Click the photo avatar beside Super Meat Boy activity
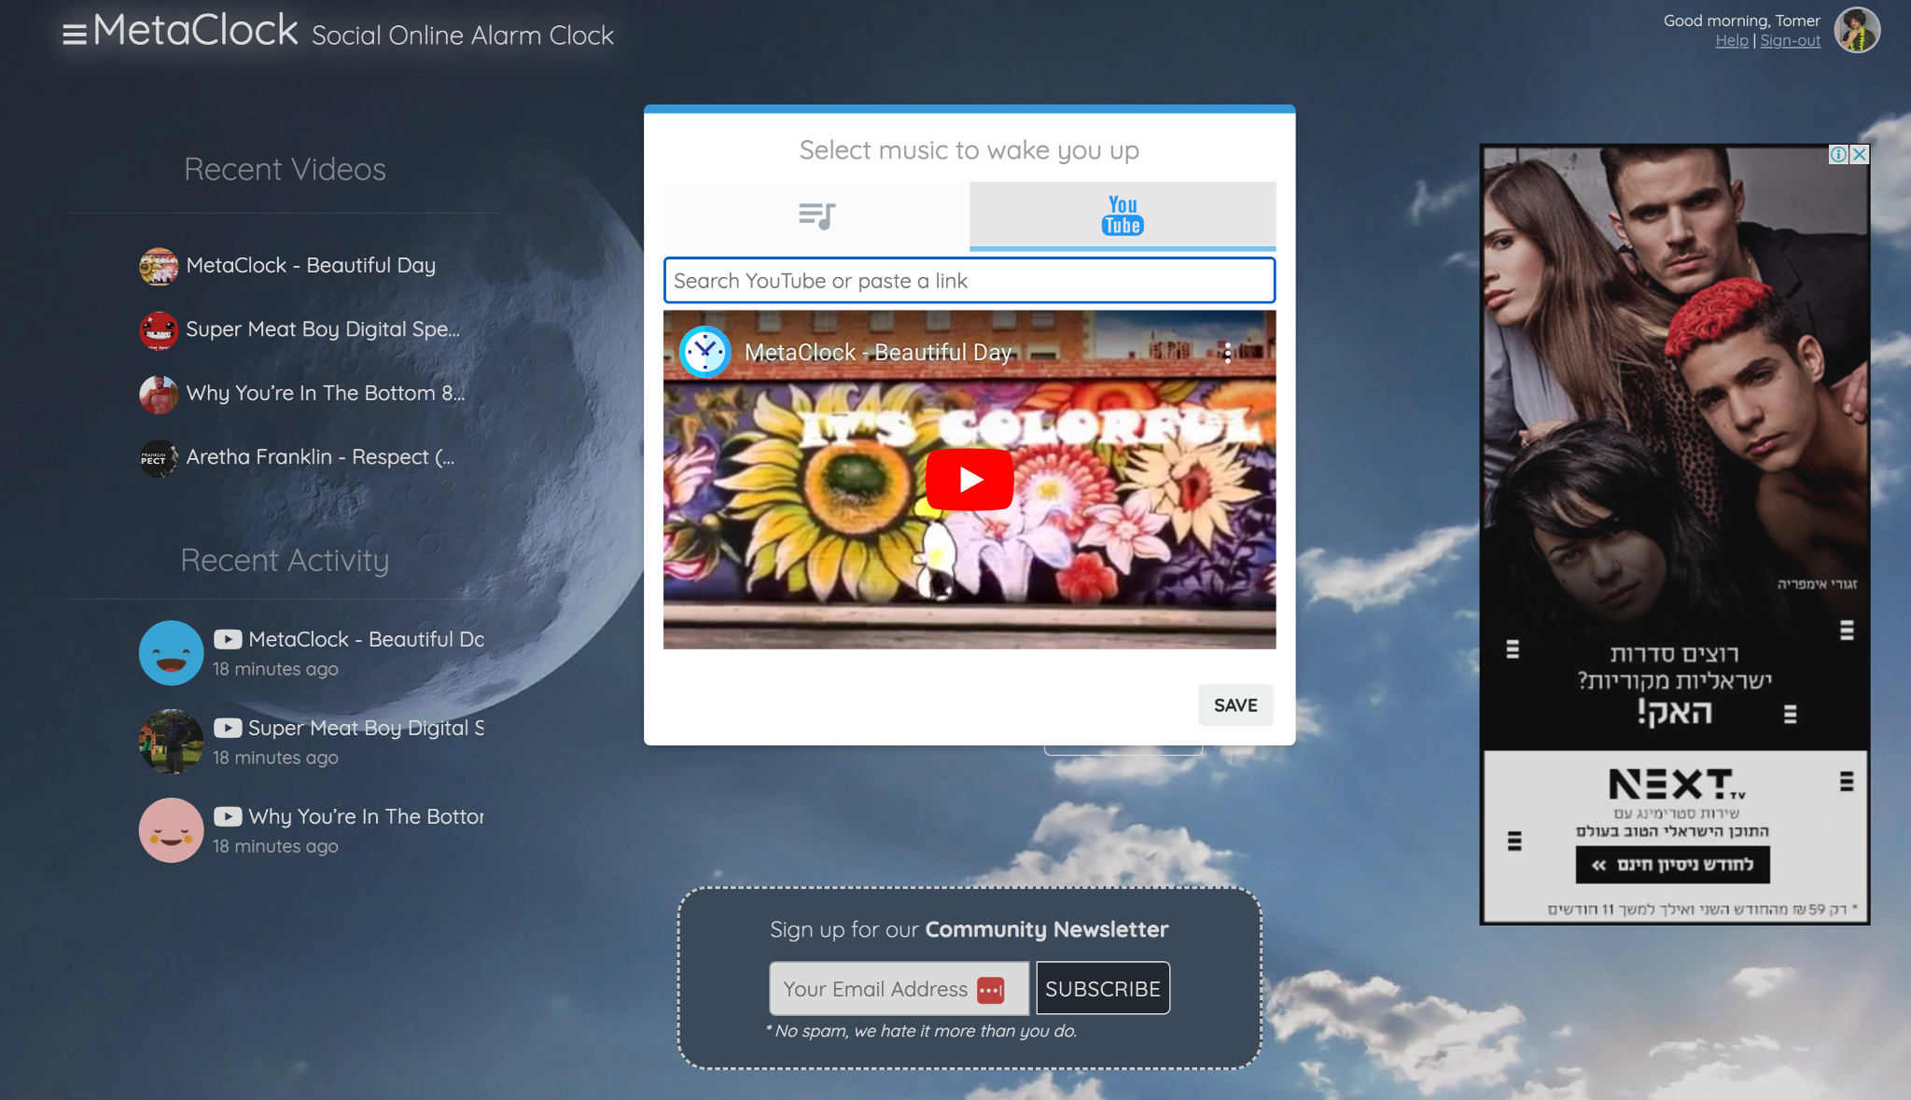 (x=171, y=742)
